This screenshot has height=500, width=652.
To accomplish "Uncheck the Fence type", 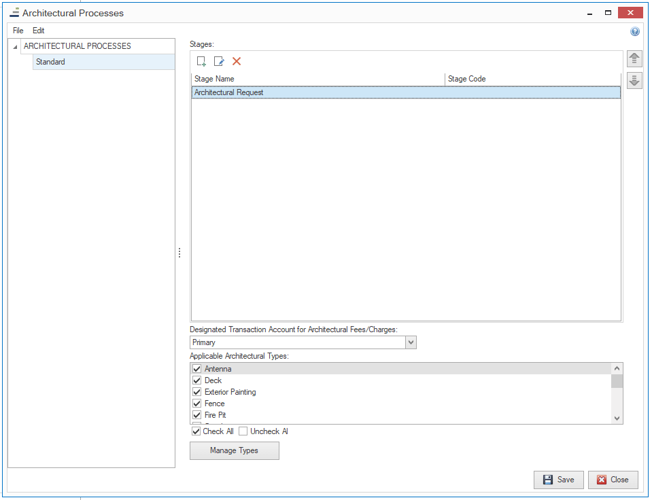I will [196, 404].
